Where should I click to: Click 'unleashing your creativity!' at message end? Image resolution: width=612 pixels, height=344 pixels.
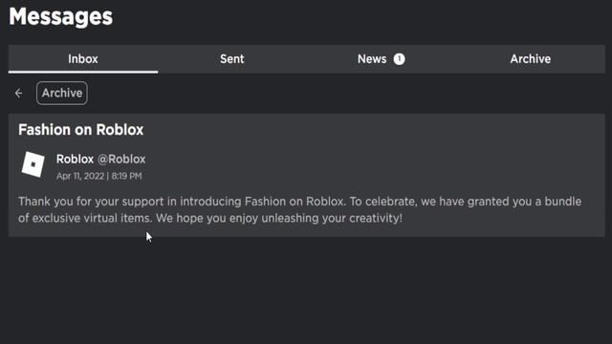coord(332,218)
